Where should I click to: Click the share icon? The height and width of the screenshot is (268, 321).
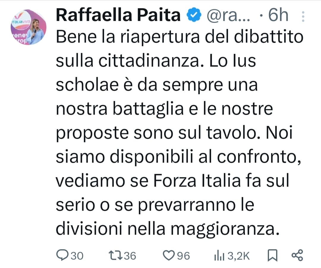pos(297,255)
